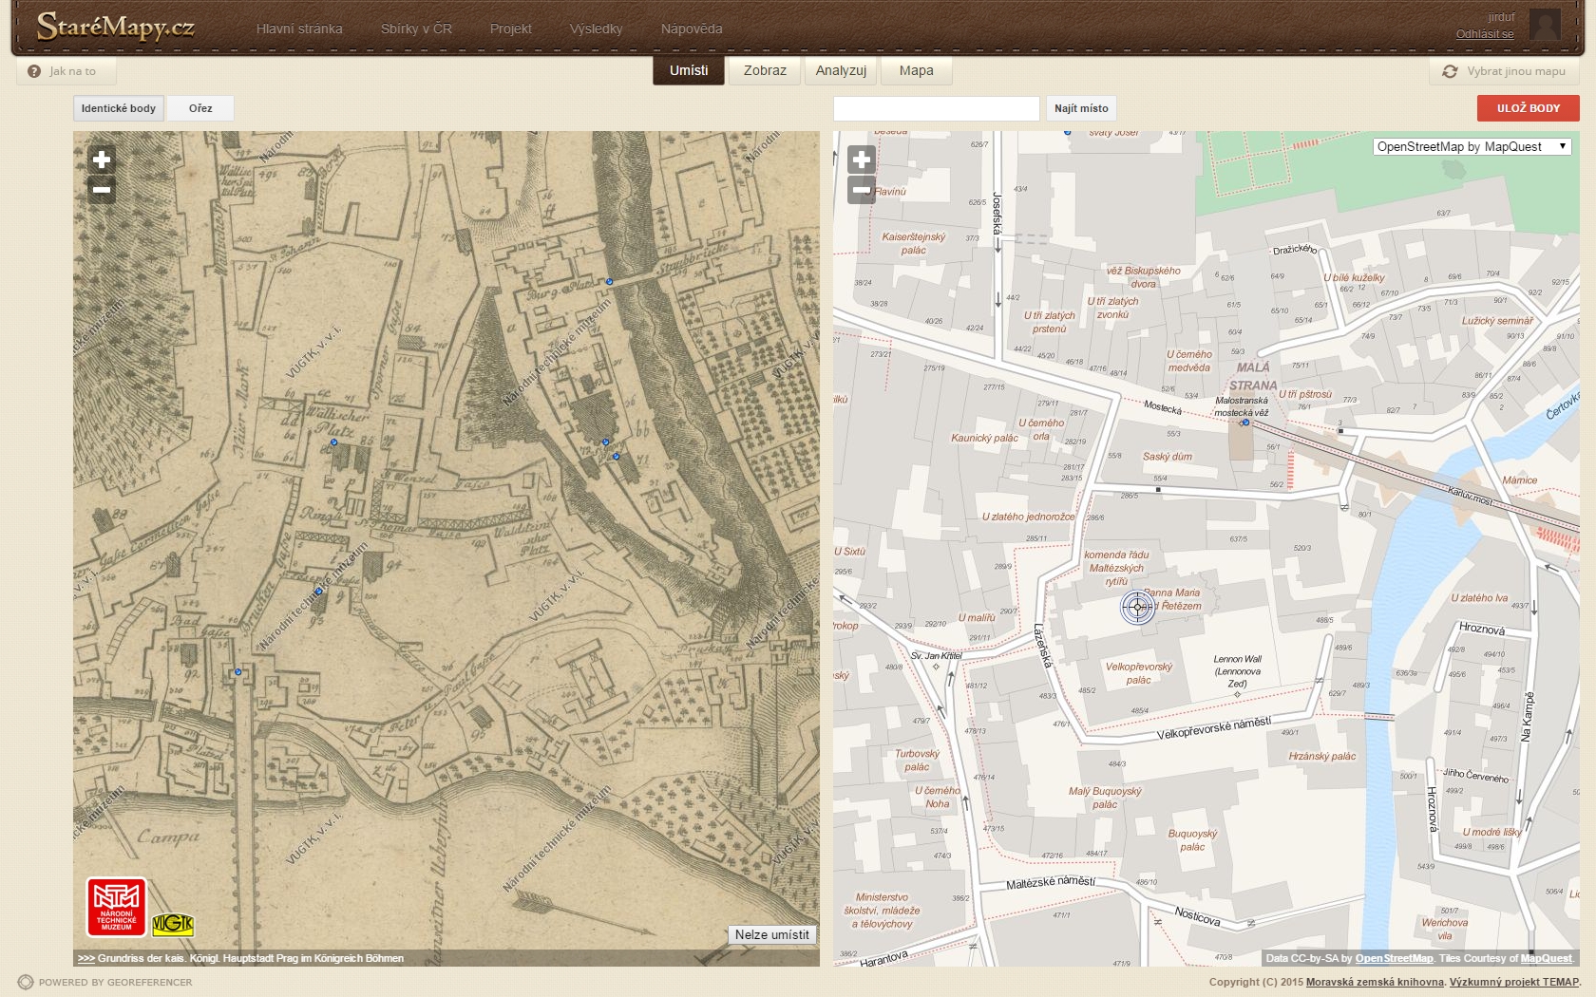1596x997 pixels.
Task: Open Projekt menu item
Action: (510, 28)
